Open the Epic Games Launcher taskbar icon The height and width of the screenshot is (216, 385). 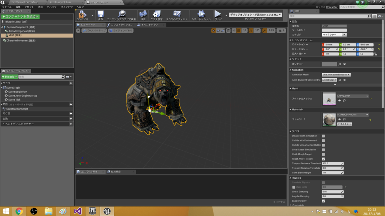click(x=92, y=211)
